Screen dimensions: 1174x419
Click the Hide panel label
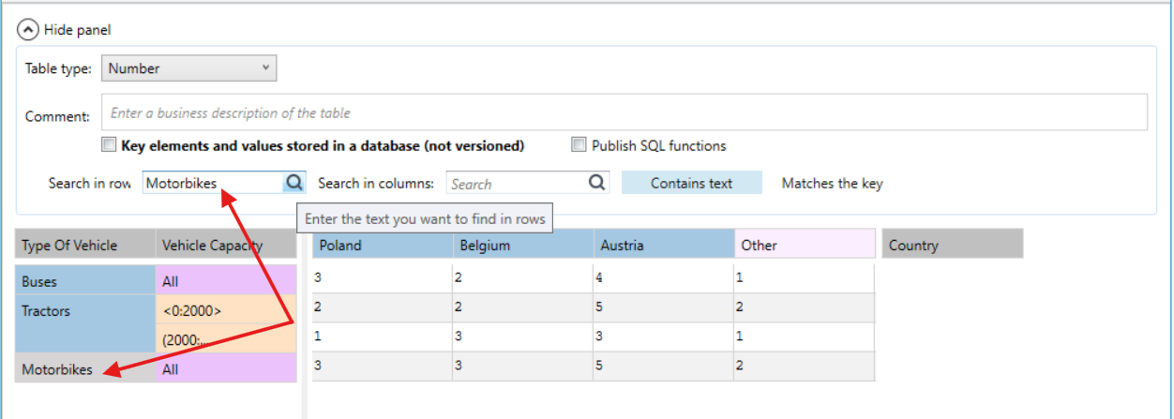78,30
